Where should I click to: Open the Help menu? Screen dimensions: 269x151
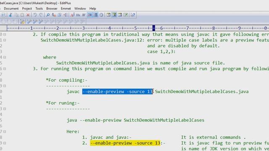click(92, 8)
